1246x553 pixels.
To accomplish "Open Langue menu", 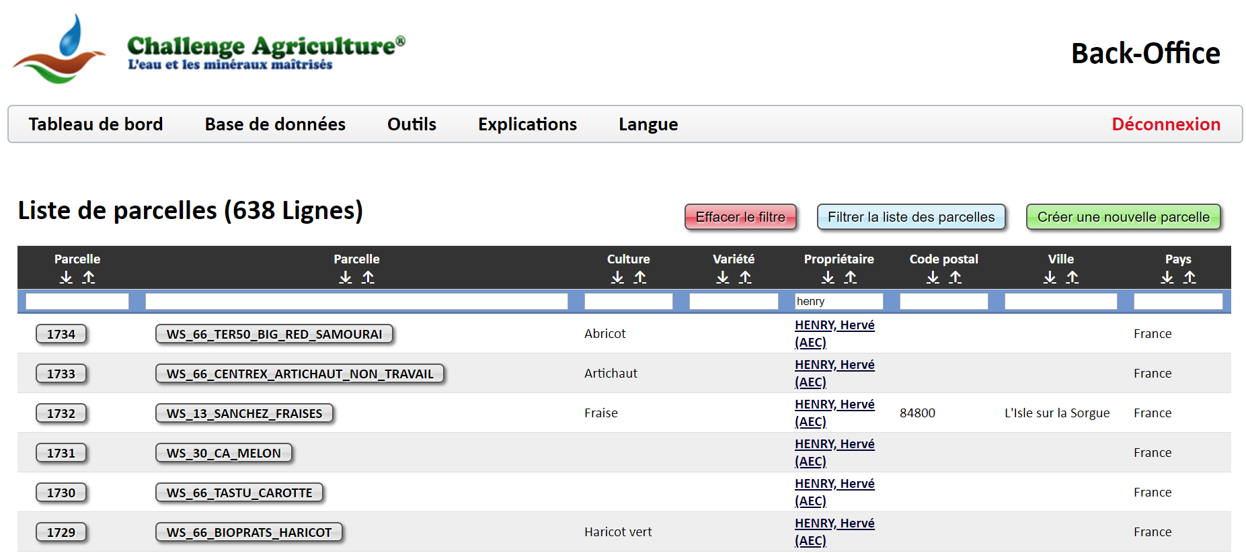I will click(x=648, y=124).
